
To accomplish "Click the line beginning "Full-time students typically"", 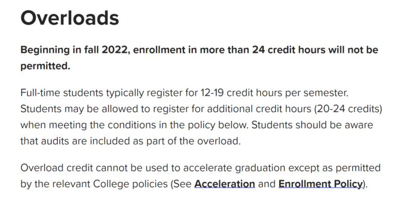I will click(x=184, y=93).
